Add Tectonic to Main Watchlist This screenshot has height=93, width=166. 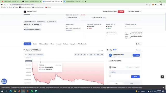(135, 12)
